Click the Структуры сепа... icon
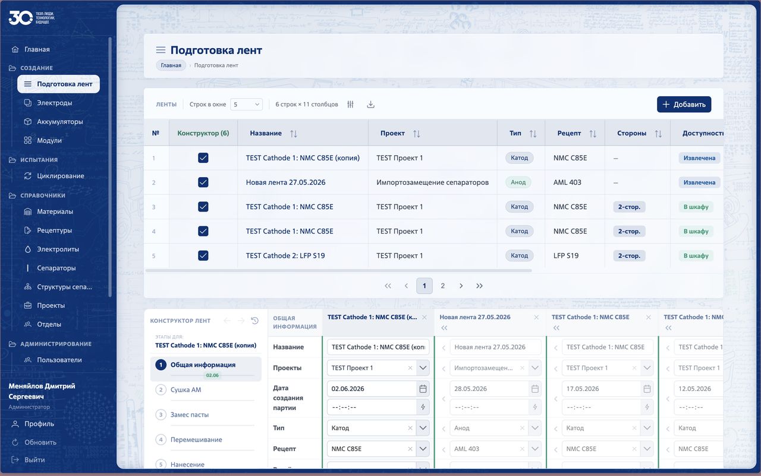Image resolution: width=761 pixels, height=476 pixels. point(27,287)
